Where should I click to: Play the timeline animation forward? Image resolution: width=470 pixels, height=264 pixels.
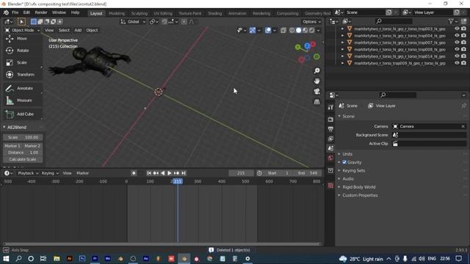170,173
